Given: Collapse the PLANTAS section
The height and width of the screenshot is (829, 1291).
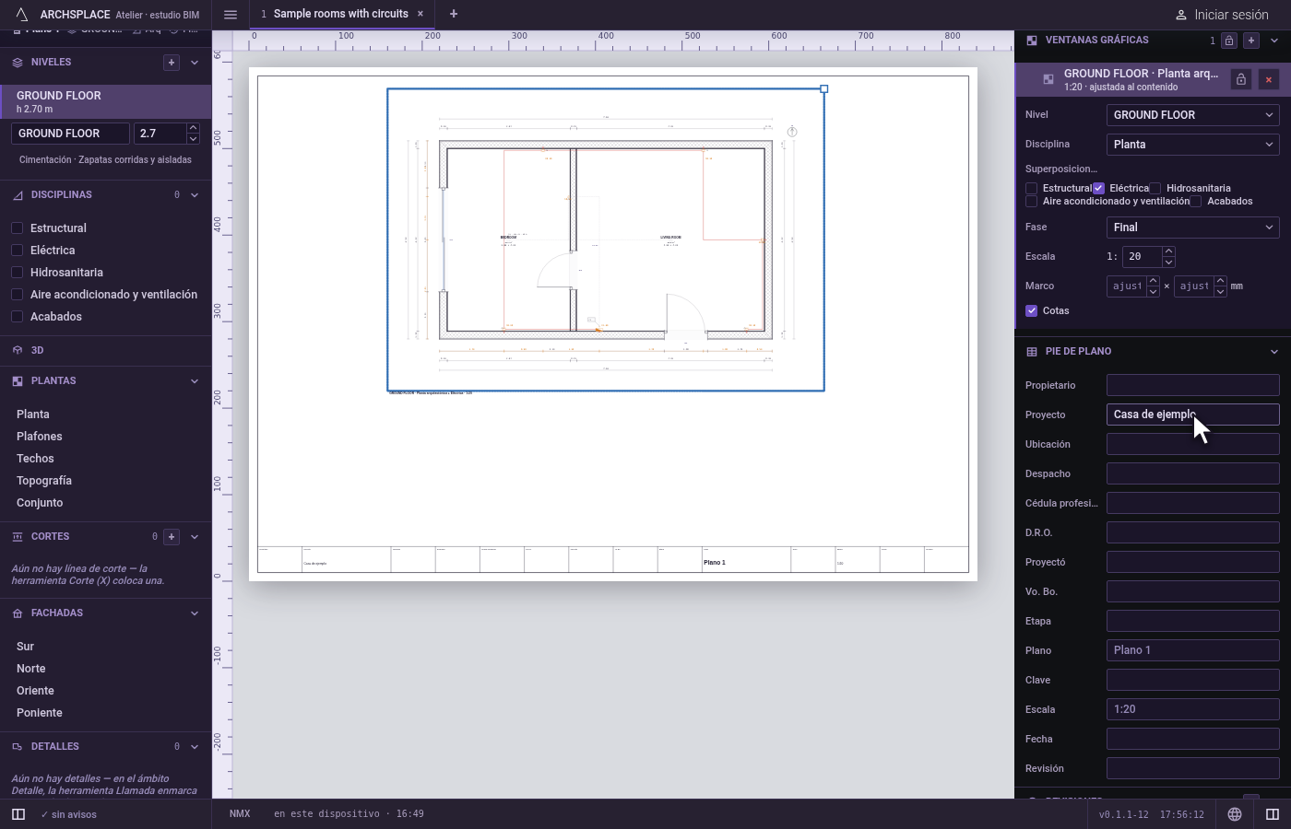Looking at the screenshot, I should pyautogui.click(x=195, y=381).
